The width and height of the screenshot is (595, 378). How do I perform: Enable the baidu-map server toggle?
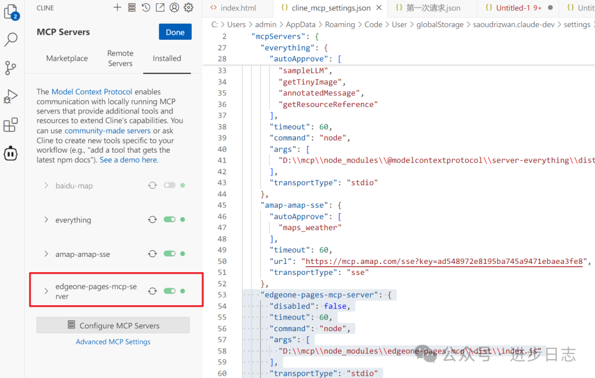[x=170, y=185]
